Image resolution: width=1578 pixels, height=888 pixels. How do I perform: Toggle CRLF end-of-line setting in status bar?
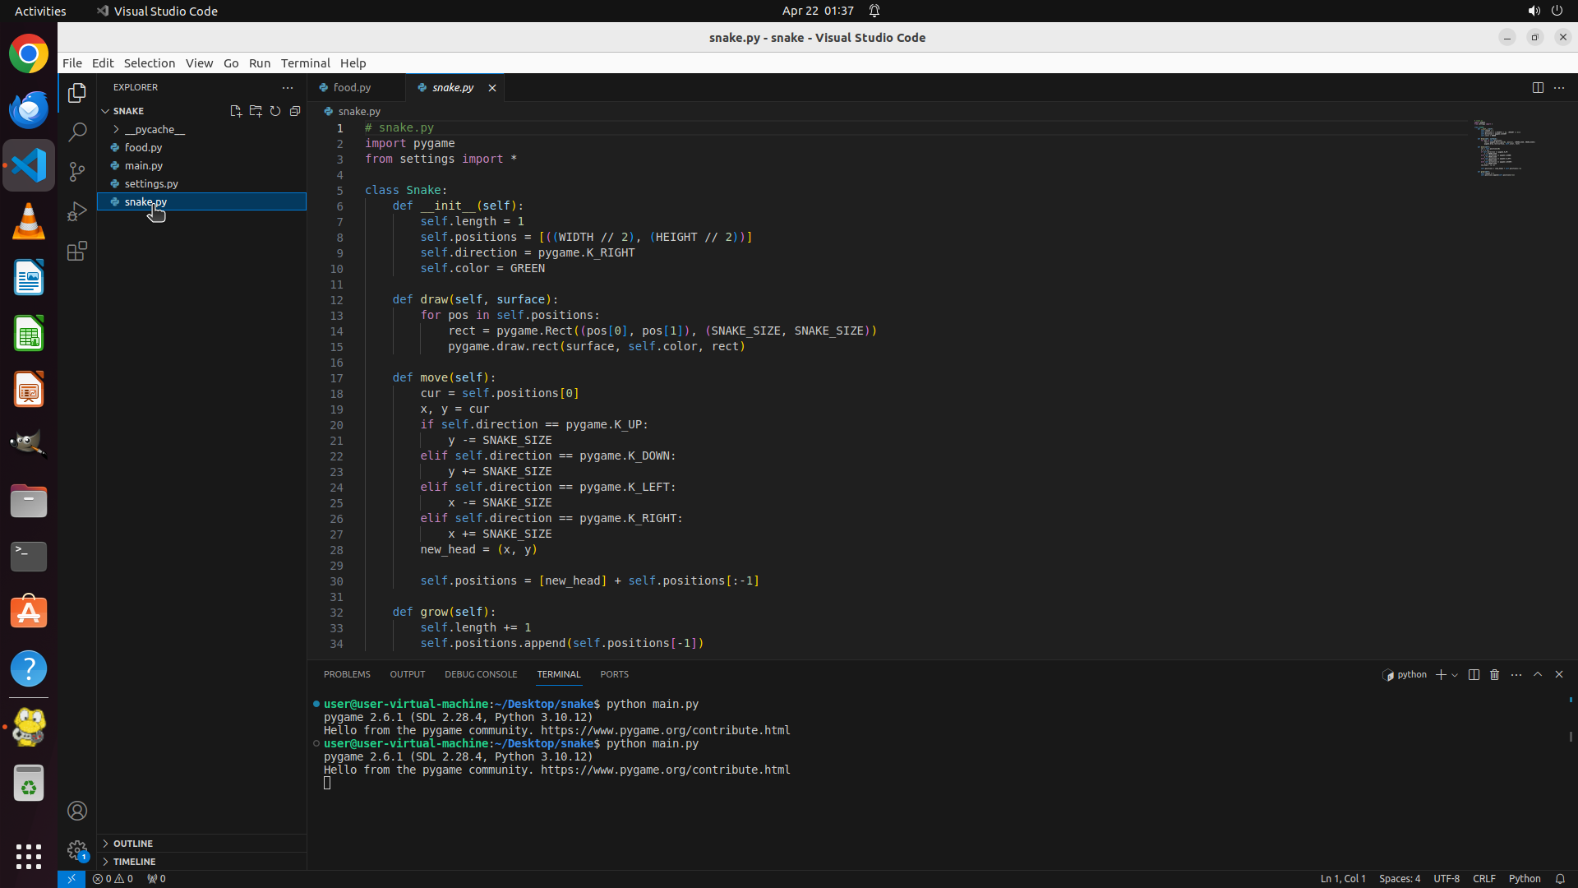[1483, 878]
